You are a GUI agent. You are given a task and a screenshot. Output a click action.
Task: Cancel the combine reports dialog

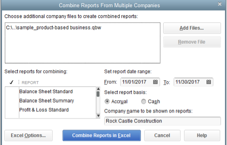162,135
